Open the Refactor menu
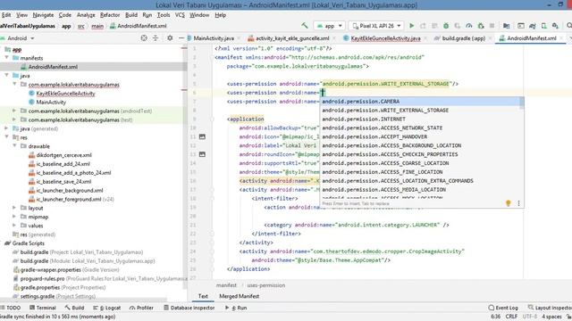This screenshot has height=321, width=572. (110, 15)
